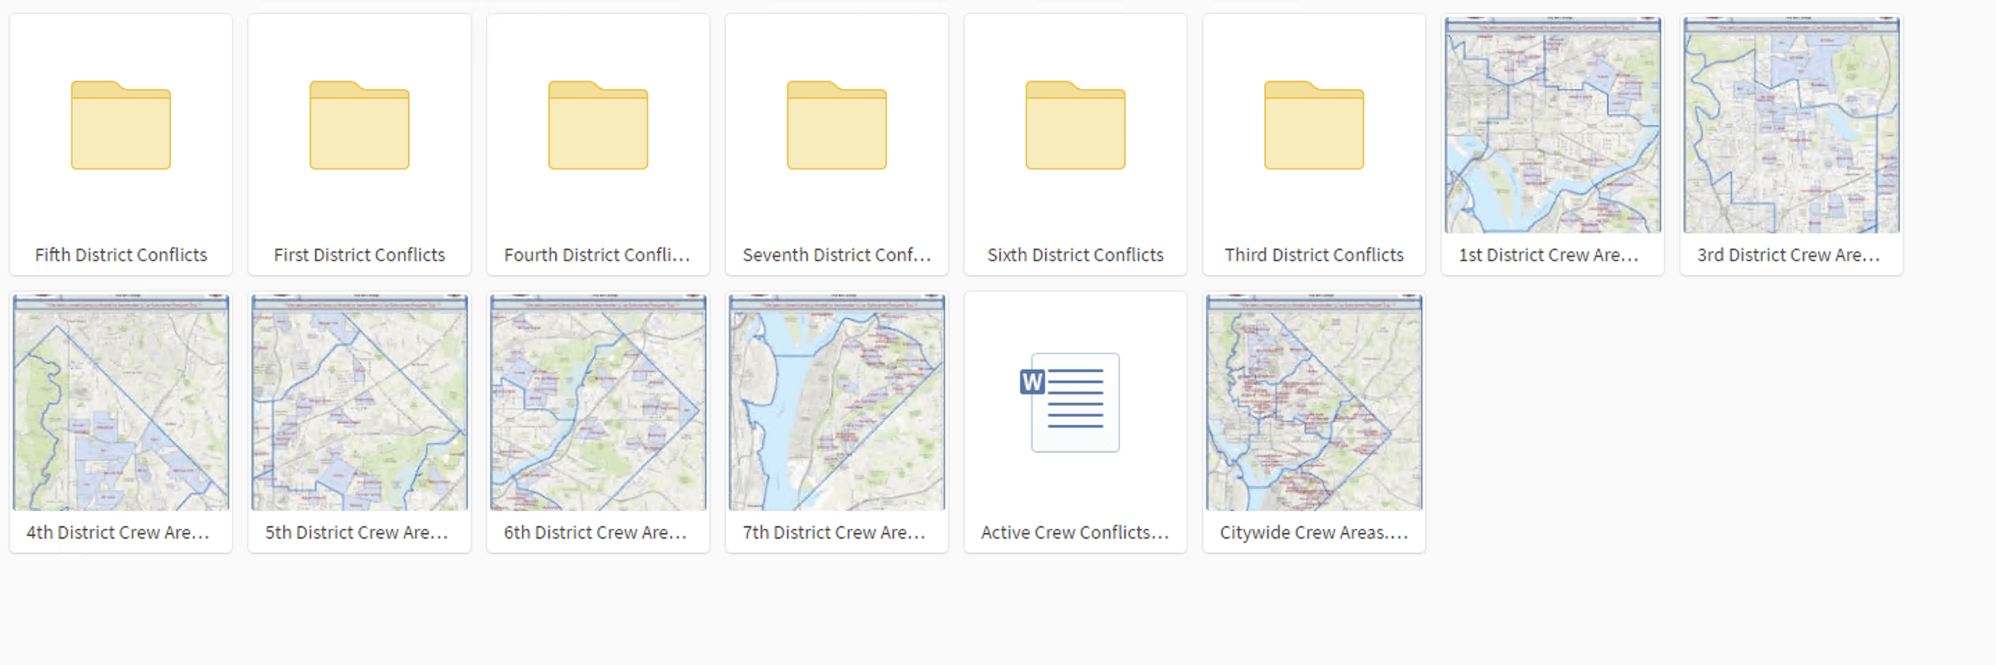
Task: Open the Seventh District Conflicts folder icon
Action: (x=837, y=126)
